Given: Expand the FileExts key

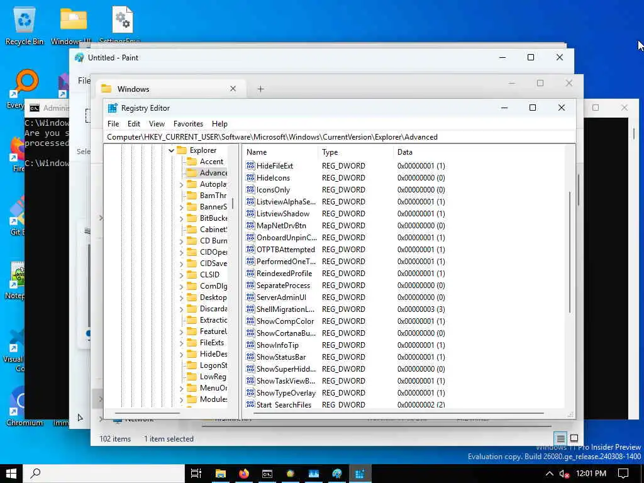Looking at the screenshot, I should (x=181, y=343).
